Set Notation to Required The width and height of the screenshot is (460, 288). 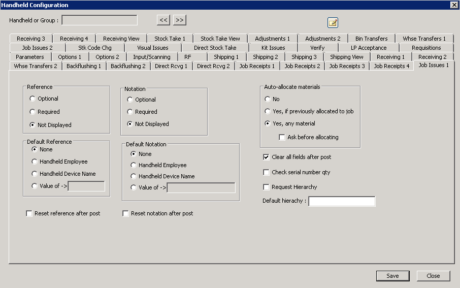click(x=130, y=112)
